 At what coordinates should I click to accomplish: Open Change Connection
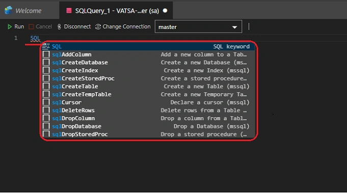pyautogui.click(x=123, y=27)
